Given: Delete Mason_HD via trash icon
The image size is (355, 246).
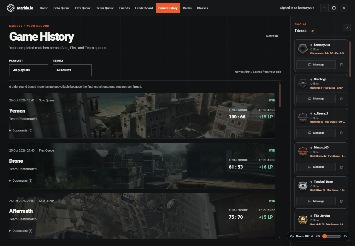Looking at the screenshot, I should tap(341, 167).
